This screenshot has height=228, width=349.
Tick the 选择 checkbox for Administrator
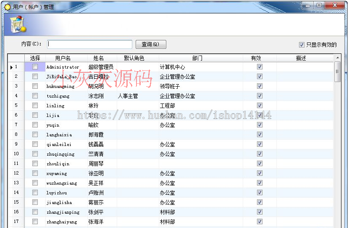[35, 66]
